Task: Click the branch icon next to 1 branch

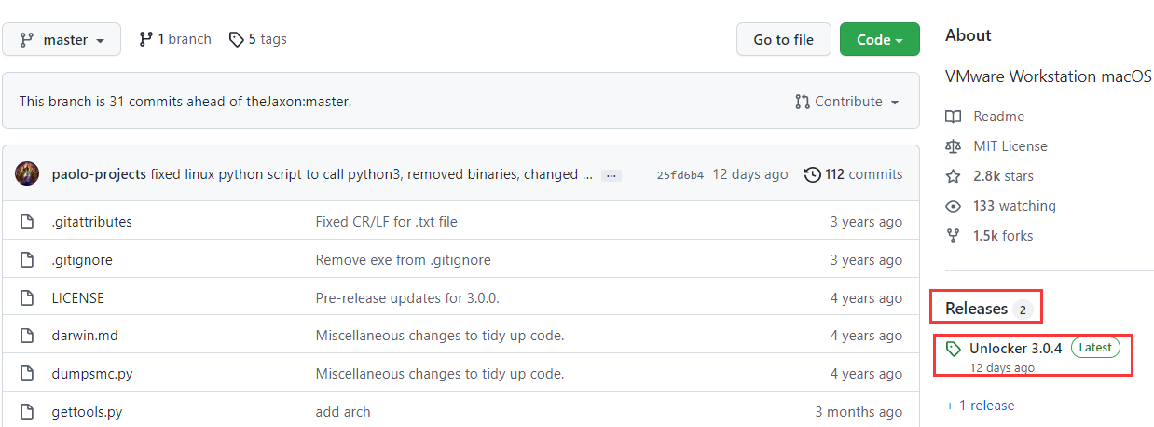Action: pos(145,39)
